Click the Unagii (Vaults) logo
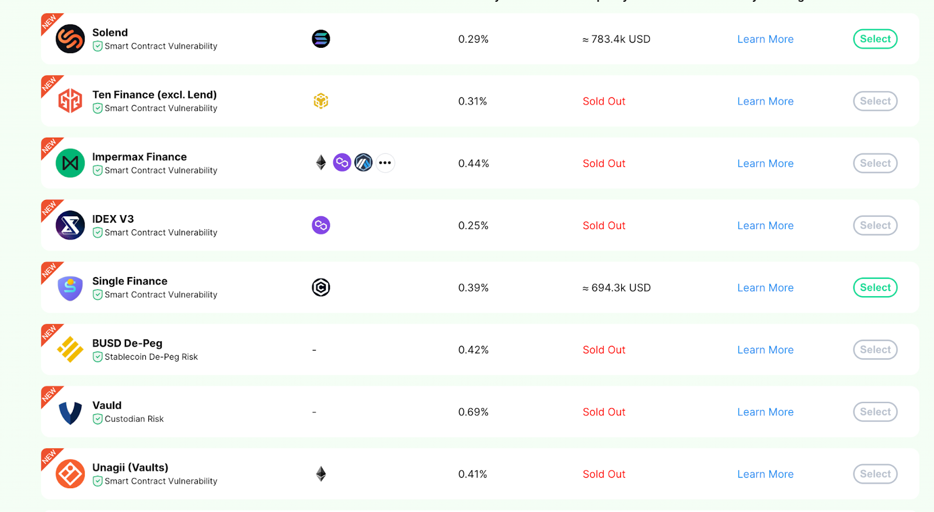Viewport: 934px width, 512px height. 70,474
